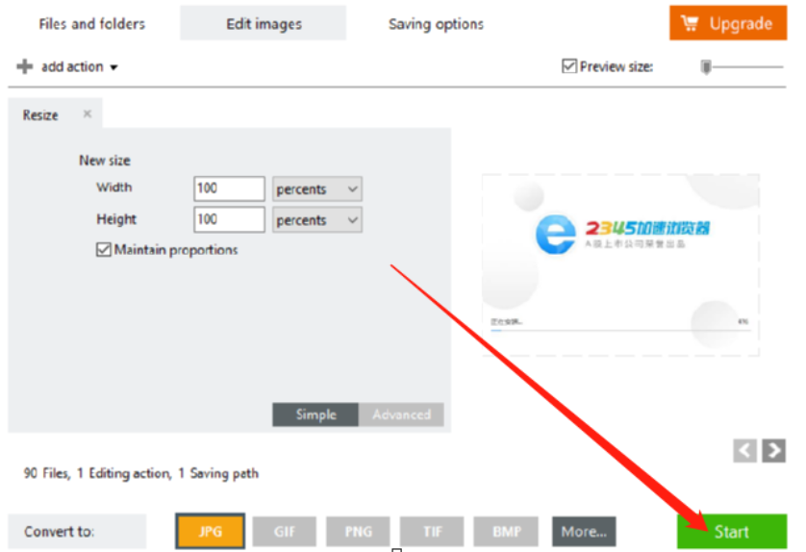The width and height of the screenshot is (806, 552).
Task: Click the Preview size slider handle
Action: (706, 66)
